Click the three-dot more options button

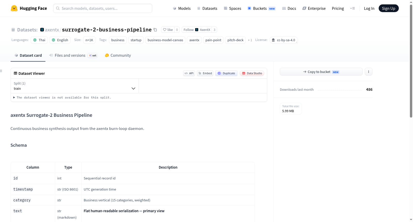click(369, 72)
